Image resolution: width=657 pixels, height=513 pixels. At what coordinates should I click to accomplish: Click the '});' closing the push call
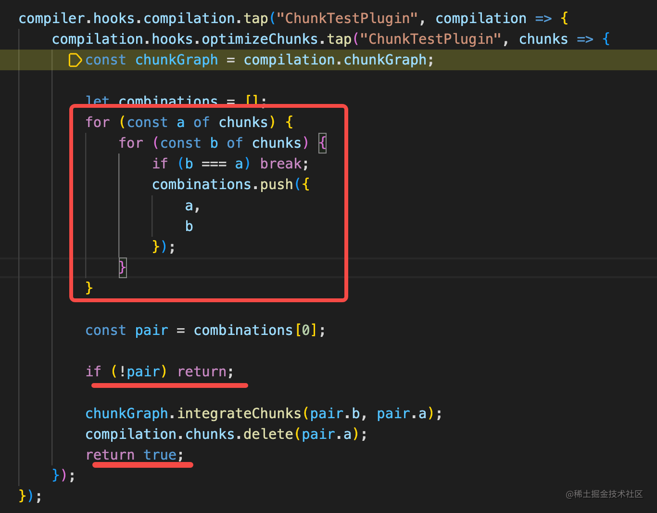click(164, 247)
